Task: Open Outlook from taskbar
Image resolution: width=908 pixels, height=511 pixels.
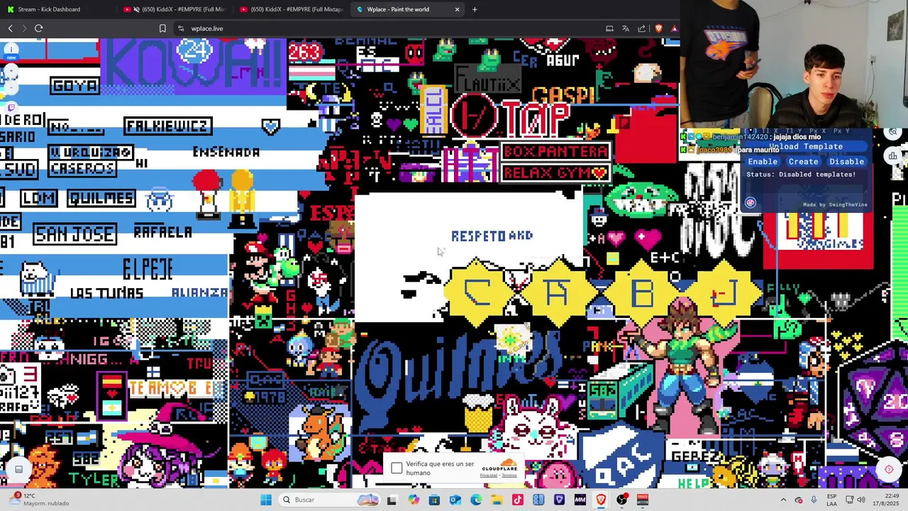Action: (x=455, y=500)
